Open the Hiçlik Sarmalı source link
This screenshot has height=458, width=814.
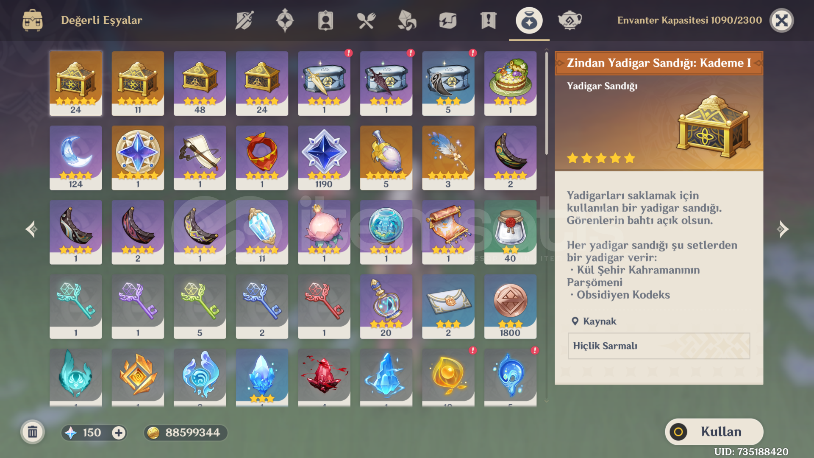click(x=658, y=346)
